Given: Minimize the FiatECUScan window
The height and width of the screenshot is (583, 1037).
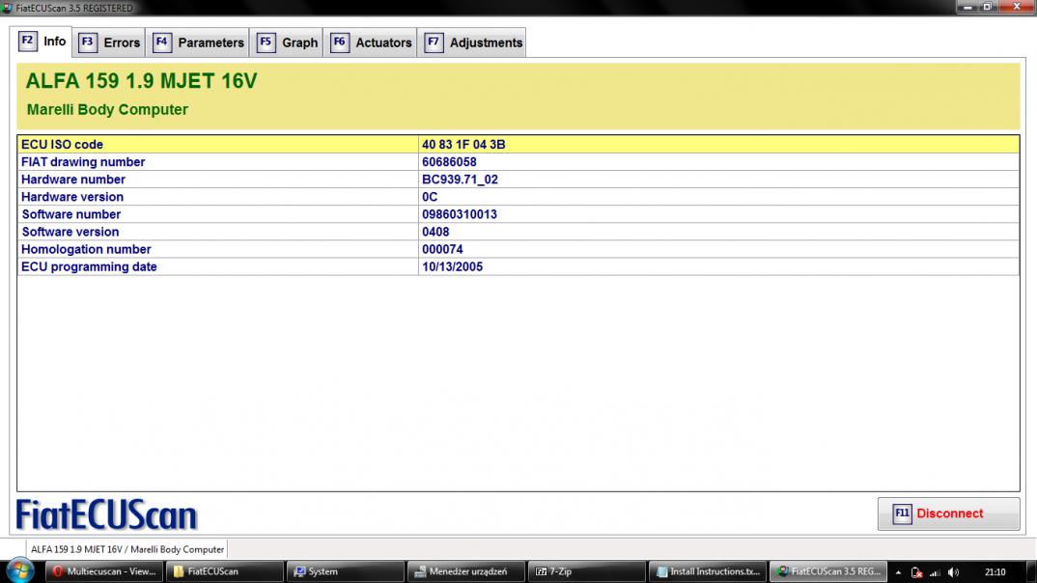Looking at the screenshot, I should (967, 7).
